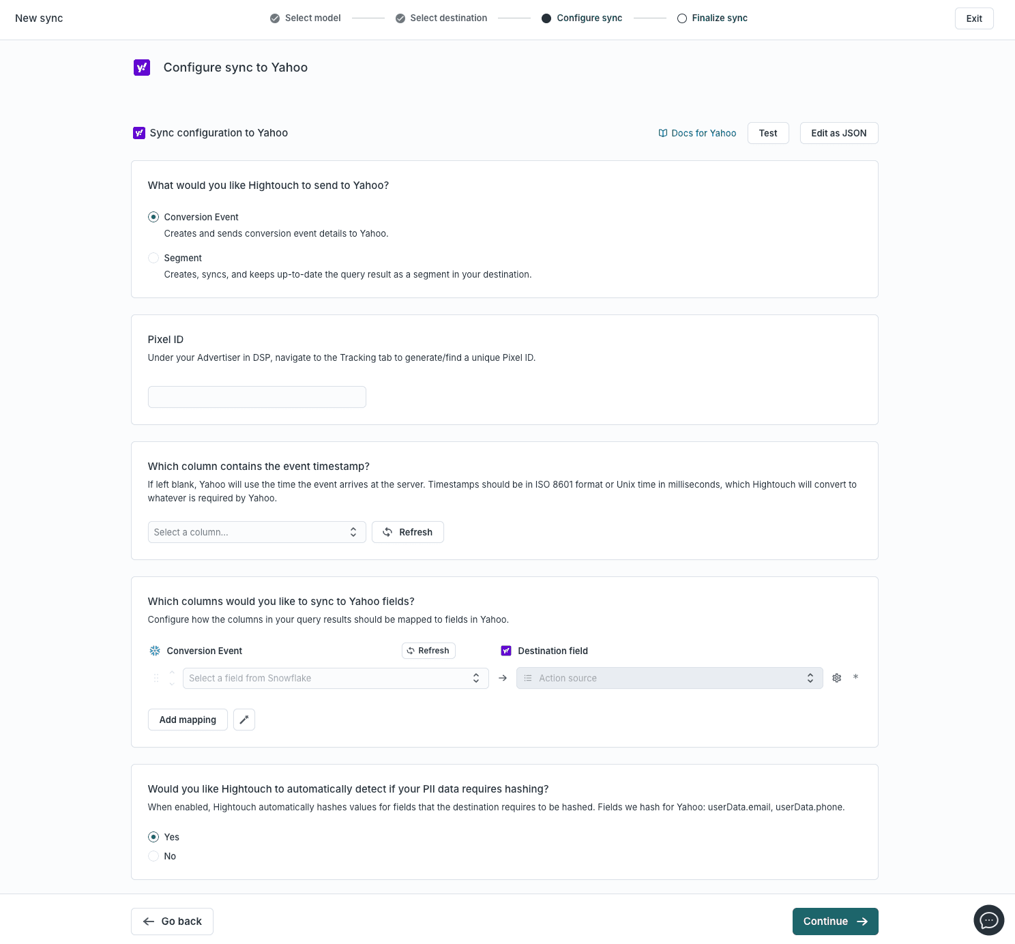This screenshot has height=944, width=1015.
Task: Click the magic wand to suggest mappings
Action: [244, 720]
